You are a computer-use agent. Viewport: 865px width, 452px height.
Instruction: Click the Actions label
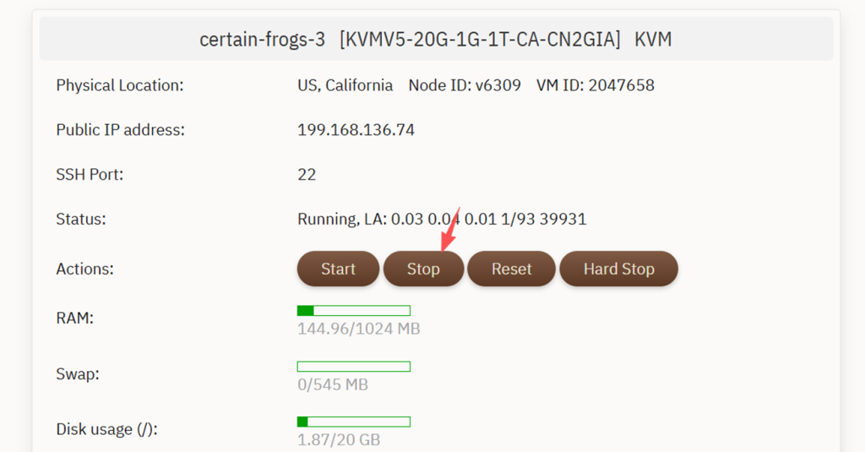(84, 269)
